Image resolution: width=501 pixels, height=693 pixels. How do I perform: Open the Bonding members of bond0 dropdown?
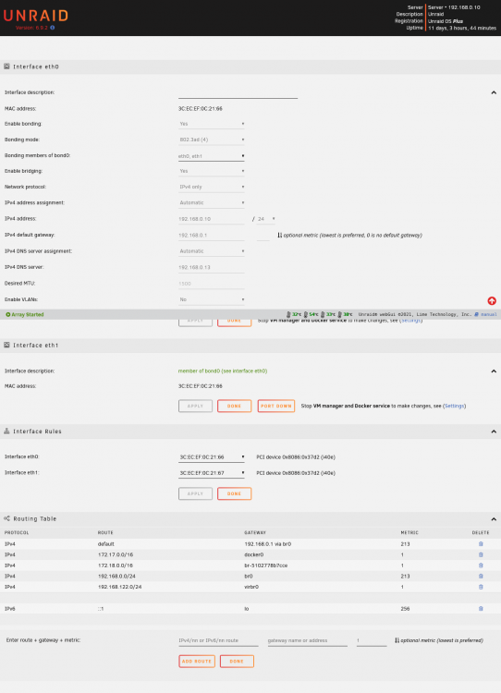tap(212, 156)
